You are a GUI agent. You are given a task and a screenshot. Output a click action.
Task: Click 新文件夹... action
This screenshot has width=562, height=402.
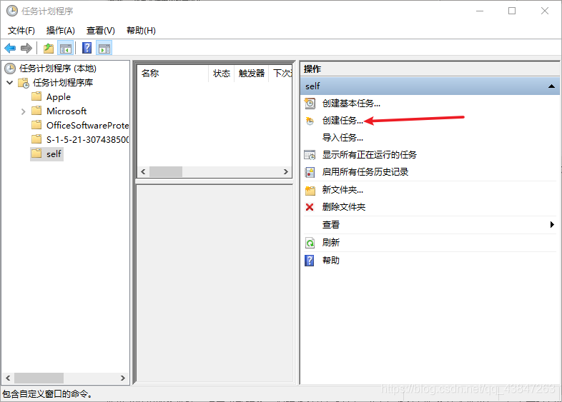(x=342, y=190)
